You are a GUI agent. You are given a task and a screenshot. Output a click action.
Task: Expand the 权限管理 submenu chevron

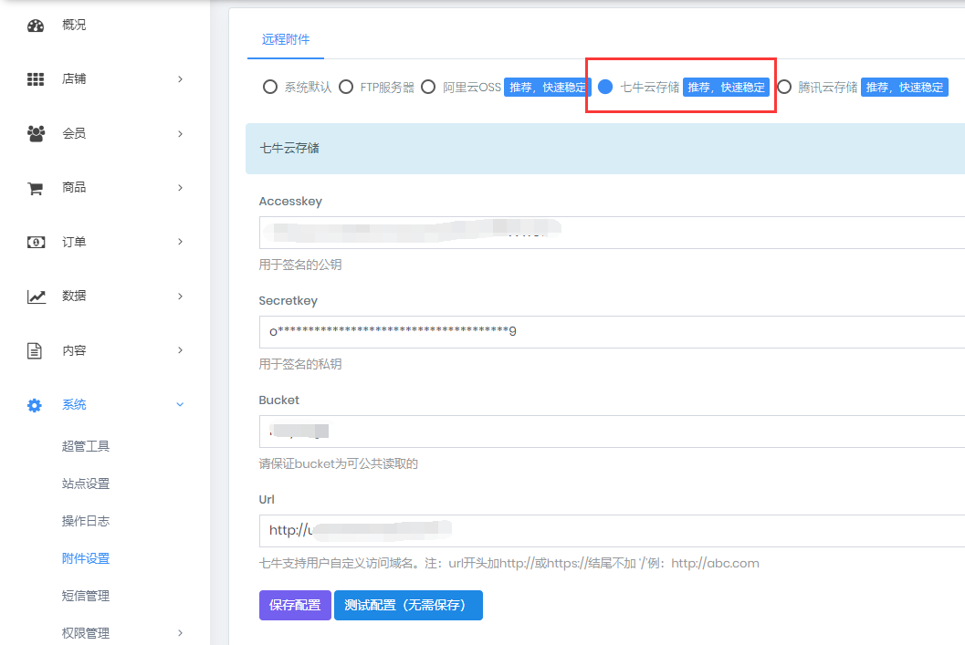point(180,633)
